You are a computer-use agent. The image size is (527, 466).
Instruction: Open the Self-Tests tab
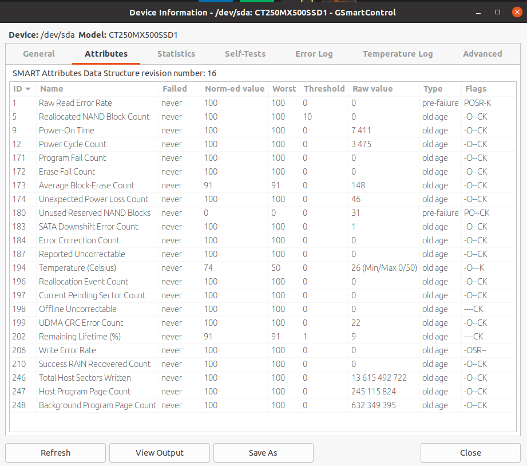tap(245, 54)
